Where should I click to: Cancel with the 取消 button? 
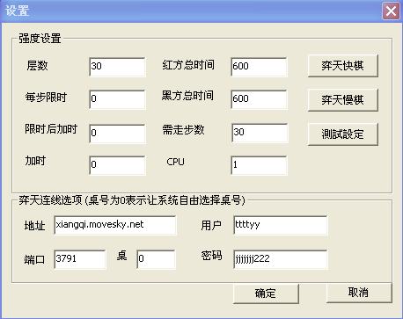359,293
